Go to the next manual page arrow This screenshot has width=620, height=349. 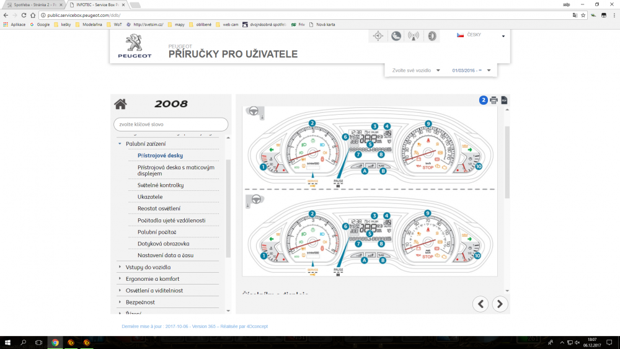click(x=500, y=304)
